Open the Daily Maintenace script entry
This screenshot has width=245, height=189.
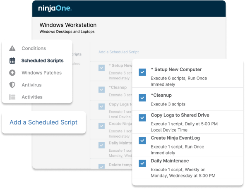click(170, 161)
